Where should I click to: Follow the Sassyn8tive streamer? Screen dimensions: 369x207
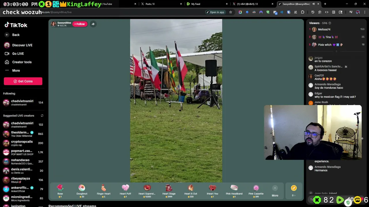pos(80,24)
